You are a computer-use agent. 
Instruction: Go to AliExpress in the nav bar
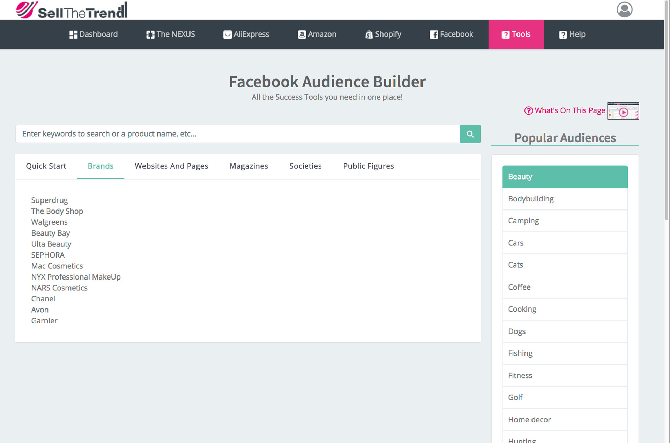[246, 35]
